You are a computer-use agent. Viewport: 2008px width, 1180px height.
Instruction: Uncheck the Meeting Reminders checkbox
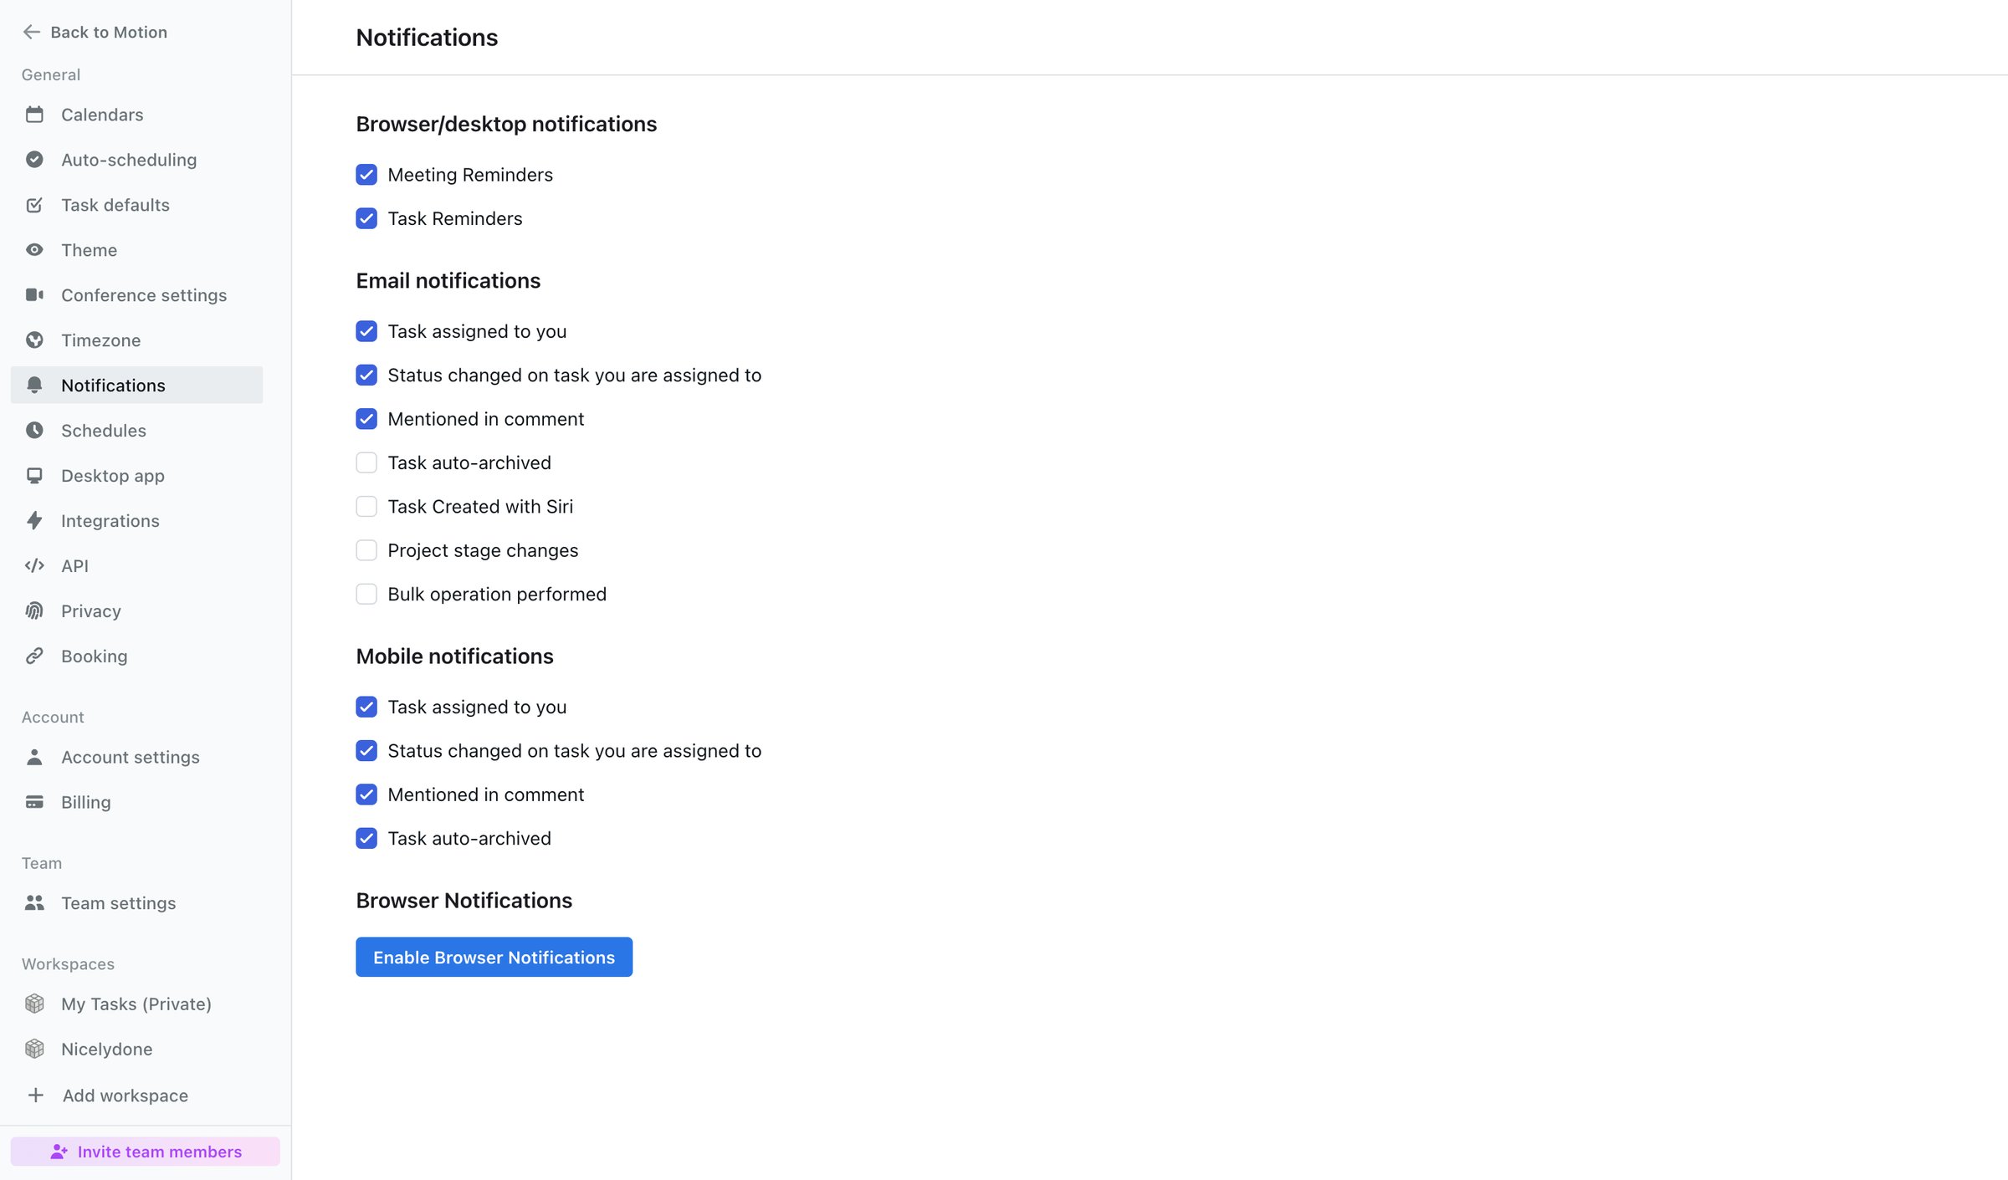[366, 175]
